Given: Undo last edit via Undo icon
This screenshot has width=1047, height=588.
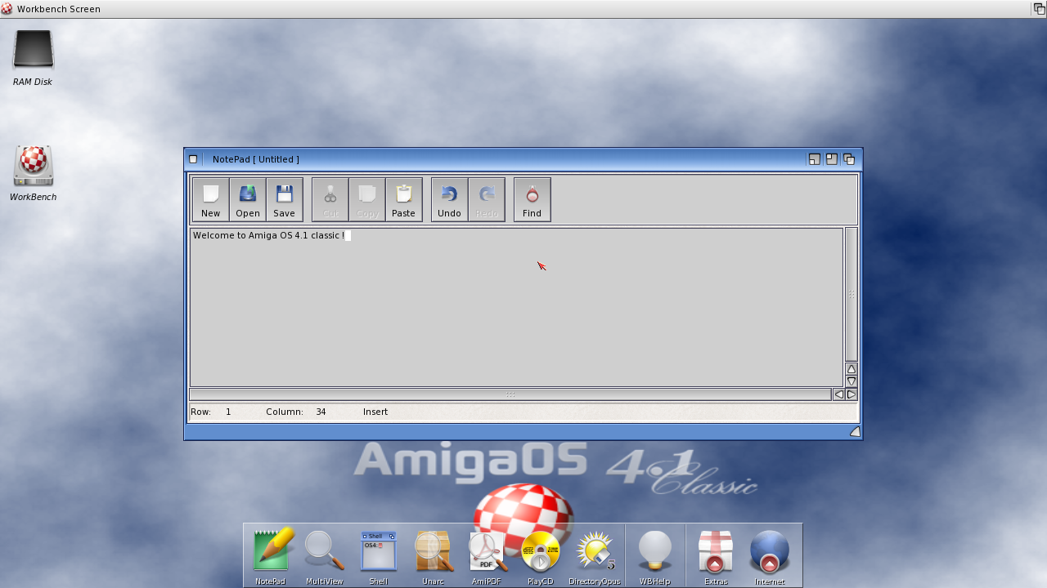Looking at the screenshot, I should (x=450, y=199).
